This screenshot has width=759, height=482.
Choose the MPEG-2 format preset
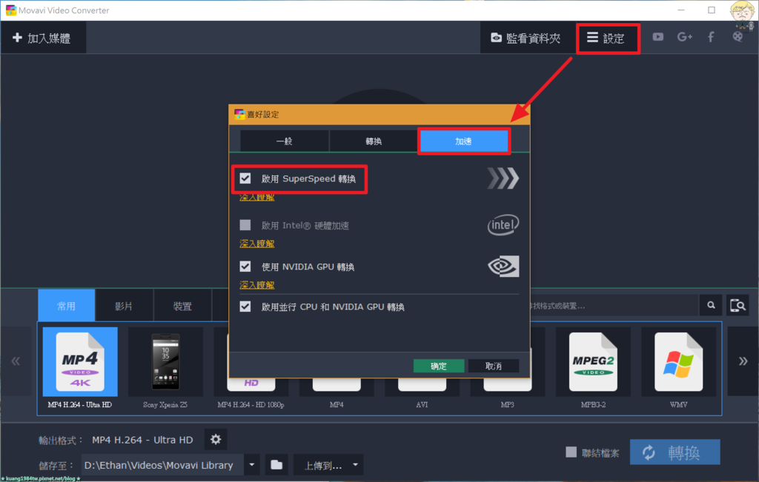coord(593,369)
